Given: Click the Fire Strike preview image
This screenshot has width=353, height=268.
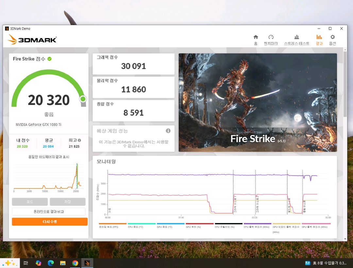Looking at the screenshot, I should (258, 102).
